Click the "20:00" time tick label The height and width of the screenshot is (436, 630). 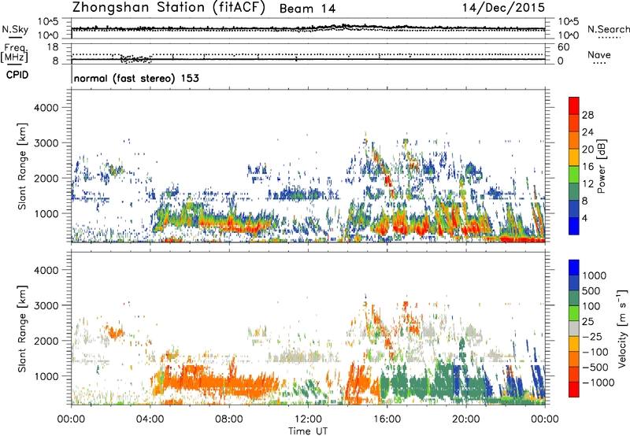click(465, 419)
